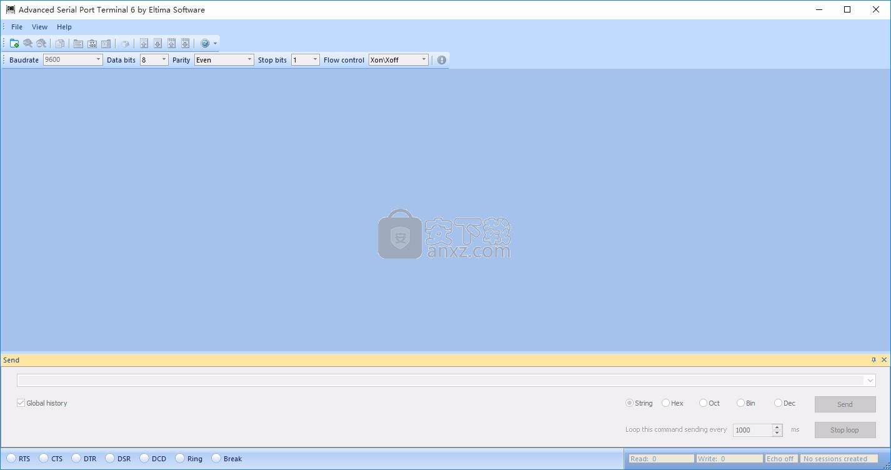Open the View menu
Screen dimensions: 891x470
40,27
